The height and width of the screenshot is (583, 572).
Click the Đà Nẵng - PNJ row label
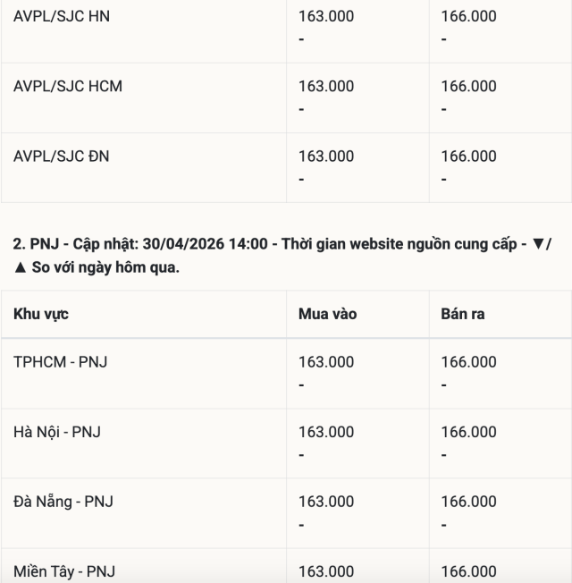click(x=63, y=502)
